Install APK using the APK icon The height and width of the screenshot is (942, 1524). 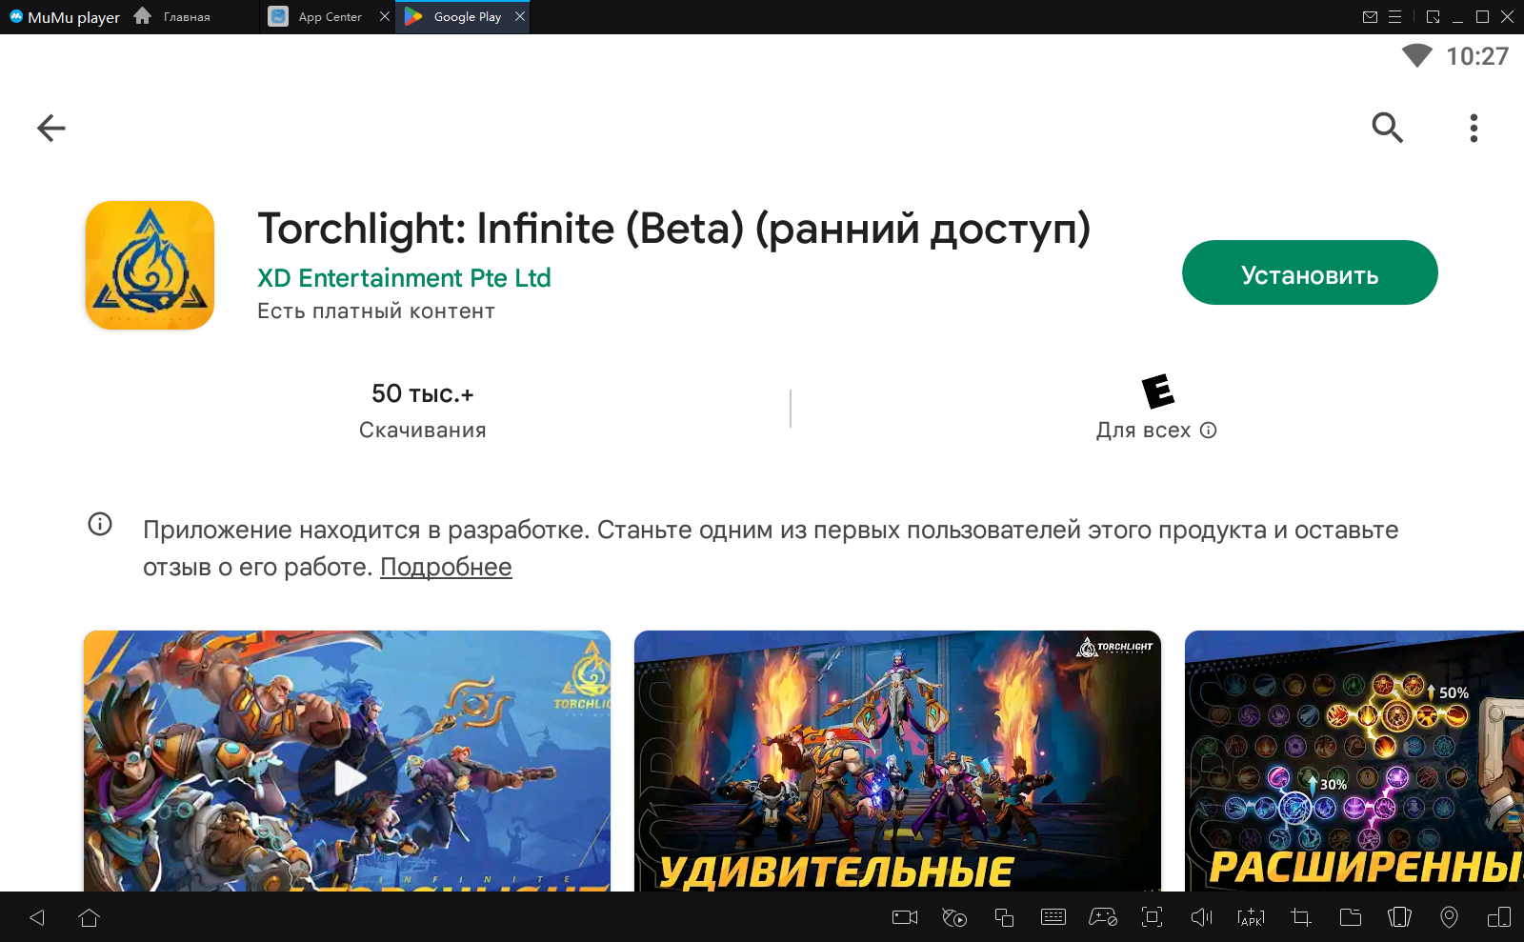pyautogui.click(x=1251, y=917)
